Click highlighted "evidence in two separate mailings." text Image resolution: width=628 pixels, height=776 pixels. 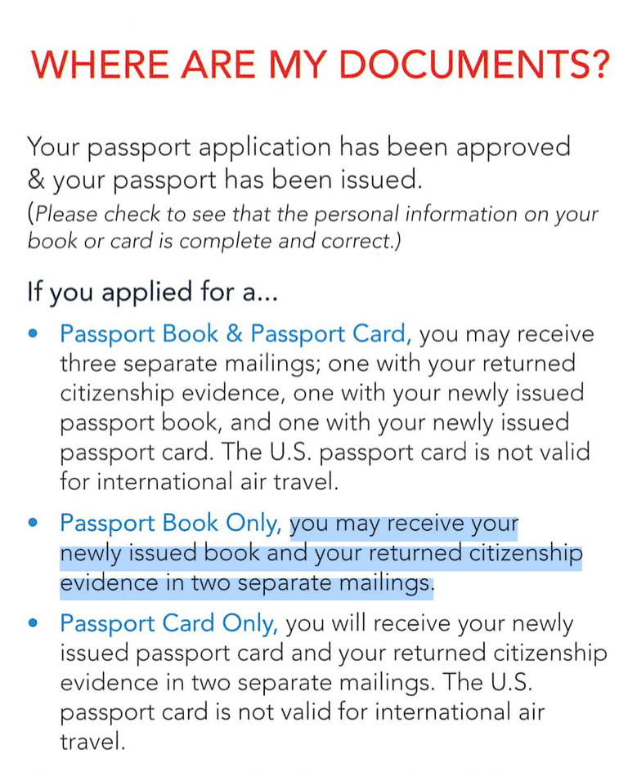246,583
